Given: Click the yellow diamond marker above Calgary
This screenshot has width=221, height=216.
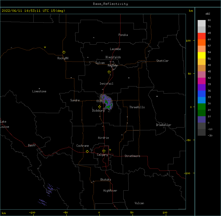Looking at the screenshot, I should tap(104, 151).
